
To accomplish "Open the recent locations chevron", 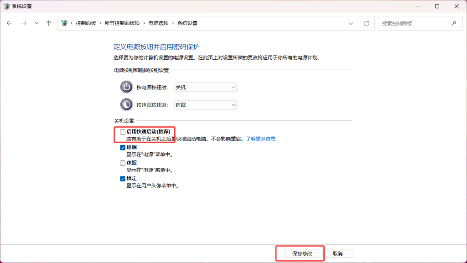I will point(36,23).
